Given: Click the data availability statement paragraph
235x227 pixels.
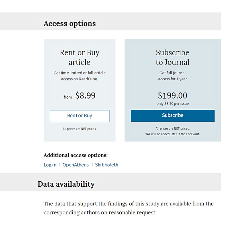Looking at the screenshot, I should point(128,208).
